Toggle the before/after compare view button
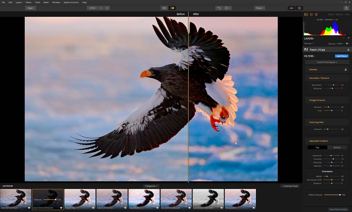Viewport: 352px width, 212px height. click(172, 8)
